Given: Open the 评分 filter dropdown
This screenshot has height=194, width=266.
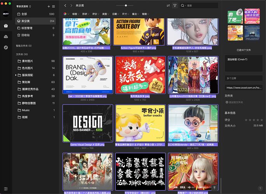Looking at the screenshot, I should pos(96,14).
